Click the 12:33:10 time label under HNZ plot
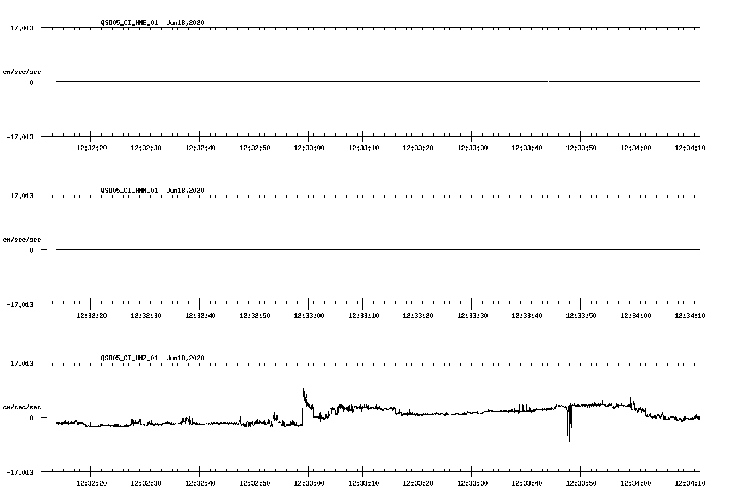 [364, 483]
